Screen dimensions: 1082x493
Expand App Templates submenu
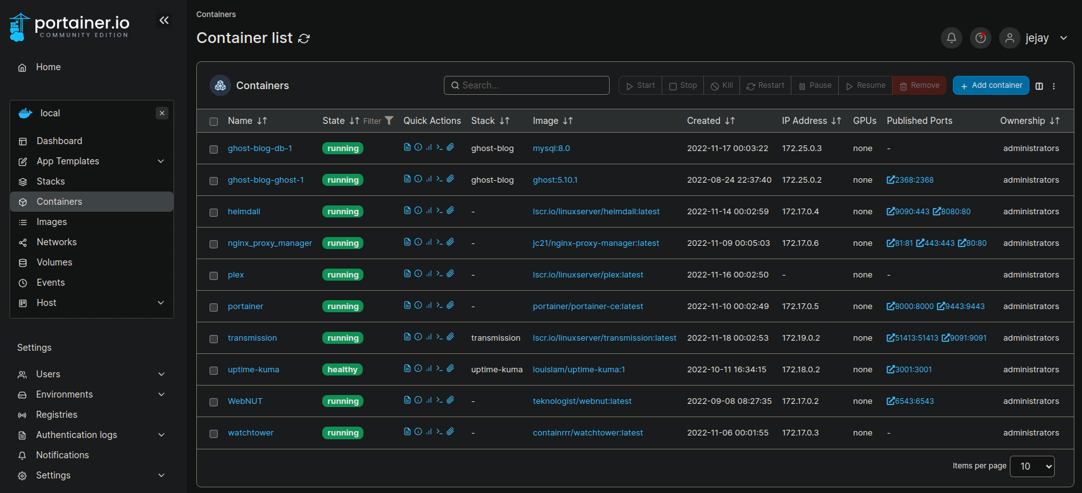[x=161, y=161]
